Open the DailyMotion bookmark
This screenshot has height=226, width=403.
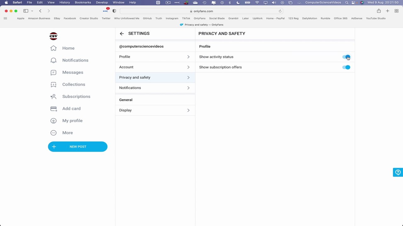tap(309, 18)
